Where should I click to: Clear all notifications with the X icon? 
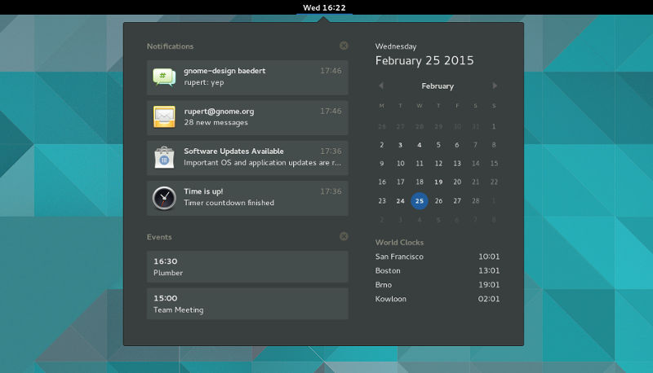[344, 46]
